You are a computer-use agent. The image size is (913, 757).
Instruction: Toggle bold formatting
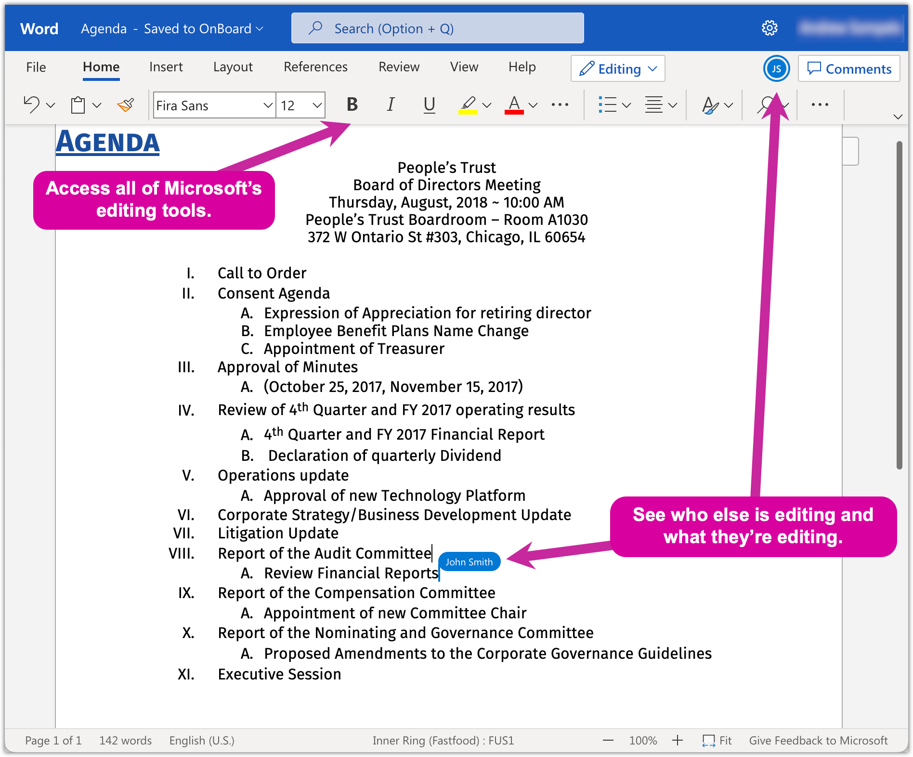(x=352, y=104)
